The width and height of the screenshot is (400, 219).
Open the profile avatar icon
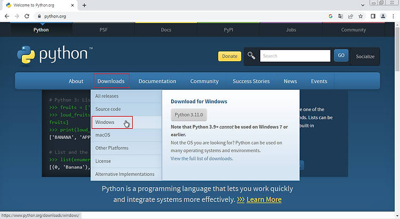point(383,16)
